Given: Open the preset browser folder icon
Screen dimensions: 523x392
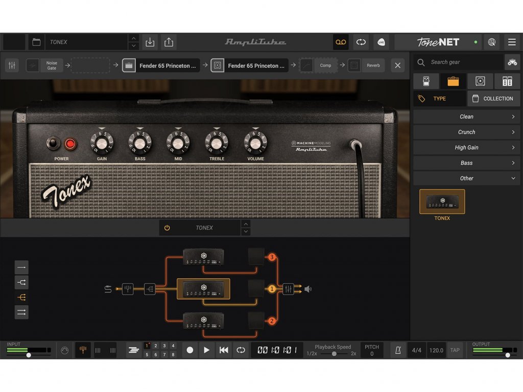Looking at the screenshot, I should pos(36,42).
